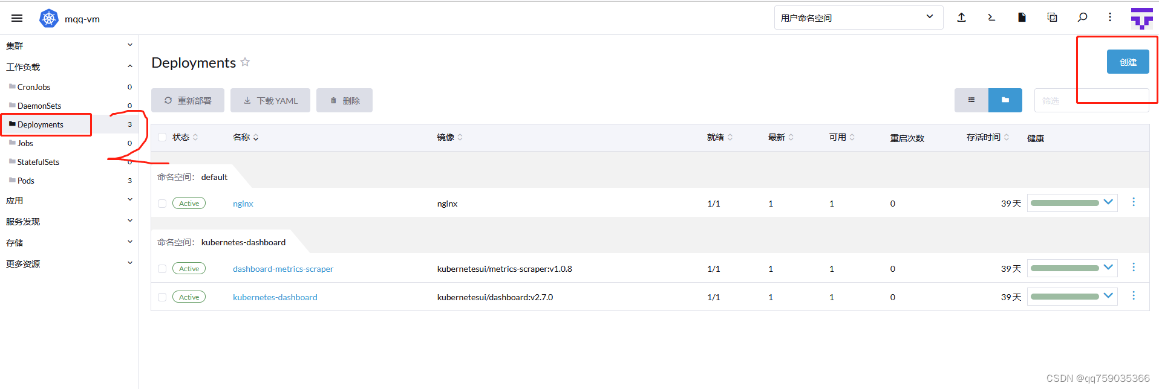The image size is (1159, 389).
Task: Click the 下载 YAML button
Action: pyautogui.click(x=270, y=100)
